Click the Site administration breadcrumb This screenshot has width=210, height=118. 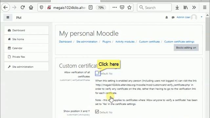(87, 42)
